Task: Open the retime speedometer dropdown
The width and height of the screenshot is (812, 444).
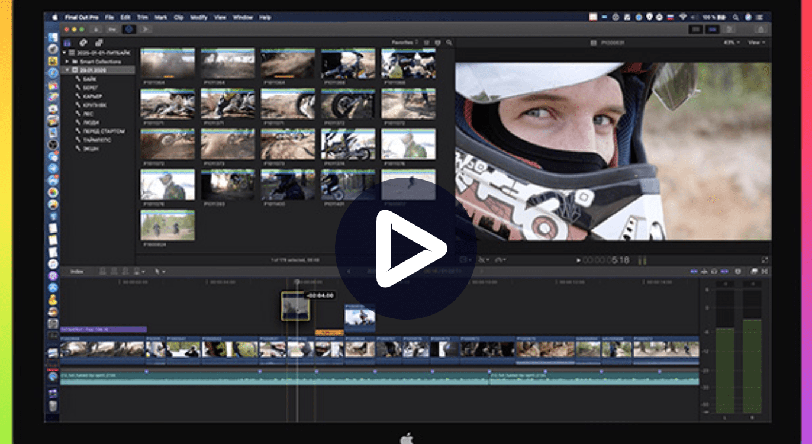Action: point(501,259)
